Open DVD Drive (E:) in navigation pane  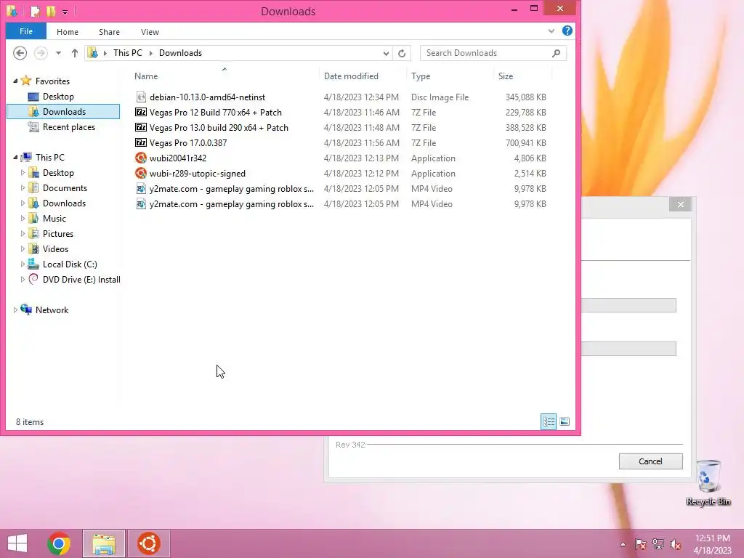click(x=81, y=280)
